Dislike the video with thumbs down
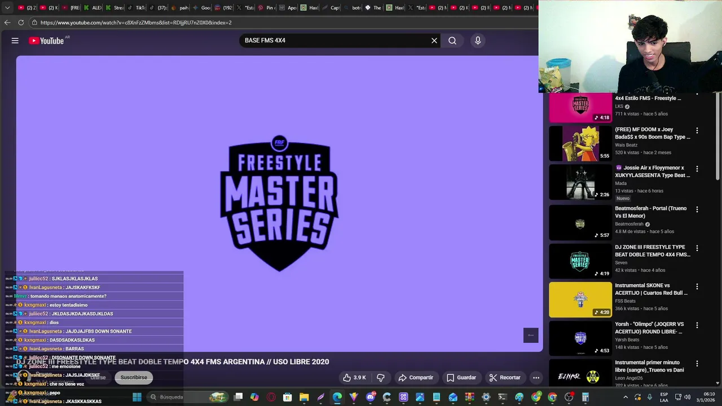Screen dimensions: 722x406 coord(381,378)
